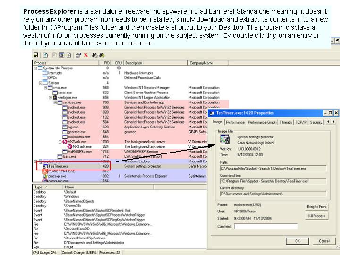Screen dimensions: 340x255
Task: Click the alg.exe window icon
Action: coord(65,127)
